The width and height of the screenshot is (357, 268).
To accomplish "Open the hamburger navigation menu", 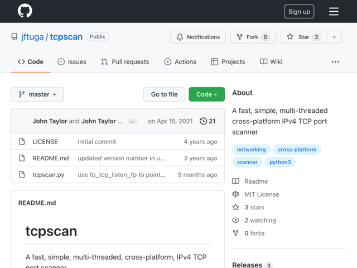I will 334,11.
